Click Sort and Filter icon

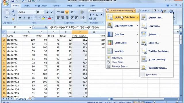[x=163, y=11]
